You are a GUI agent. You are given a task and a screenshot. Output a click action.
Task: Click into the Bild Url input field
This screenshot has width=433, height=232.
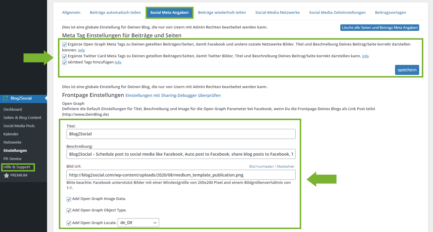(x=181, y=175)
